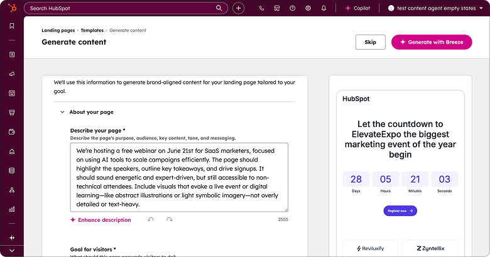Open the data management database icon in sidebar
This screenshot has width=490, height=257.
click(12, 171)
